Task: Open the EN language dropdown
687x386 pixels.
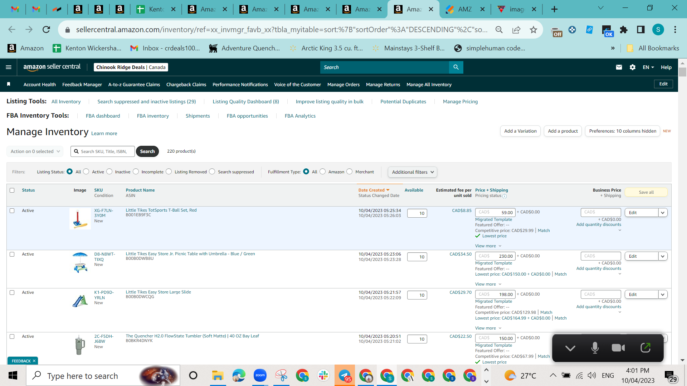Action: point(648,67)
